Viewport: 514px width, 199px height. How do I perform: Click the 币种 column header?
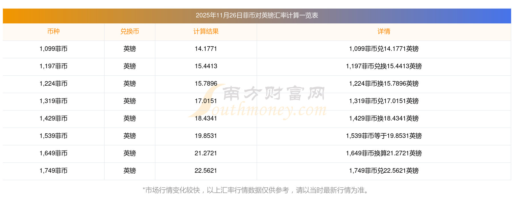[53, 31]
